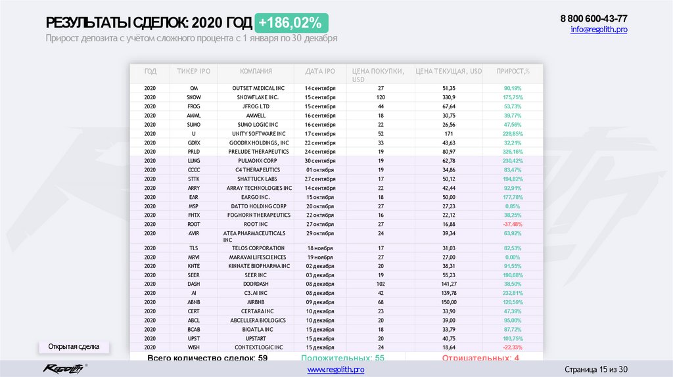Select the EAR ticker cell
673x377 pixels.
(x=194, y=197)
